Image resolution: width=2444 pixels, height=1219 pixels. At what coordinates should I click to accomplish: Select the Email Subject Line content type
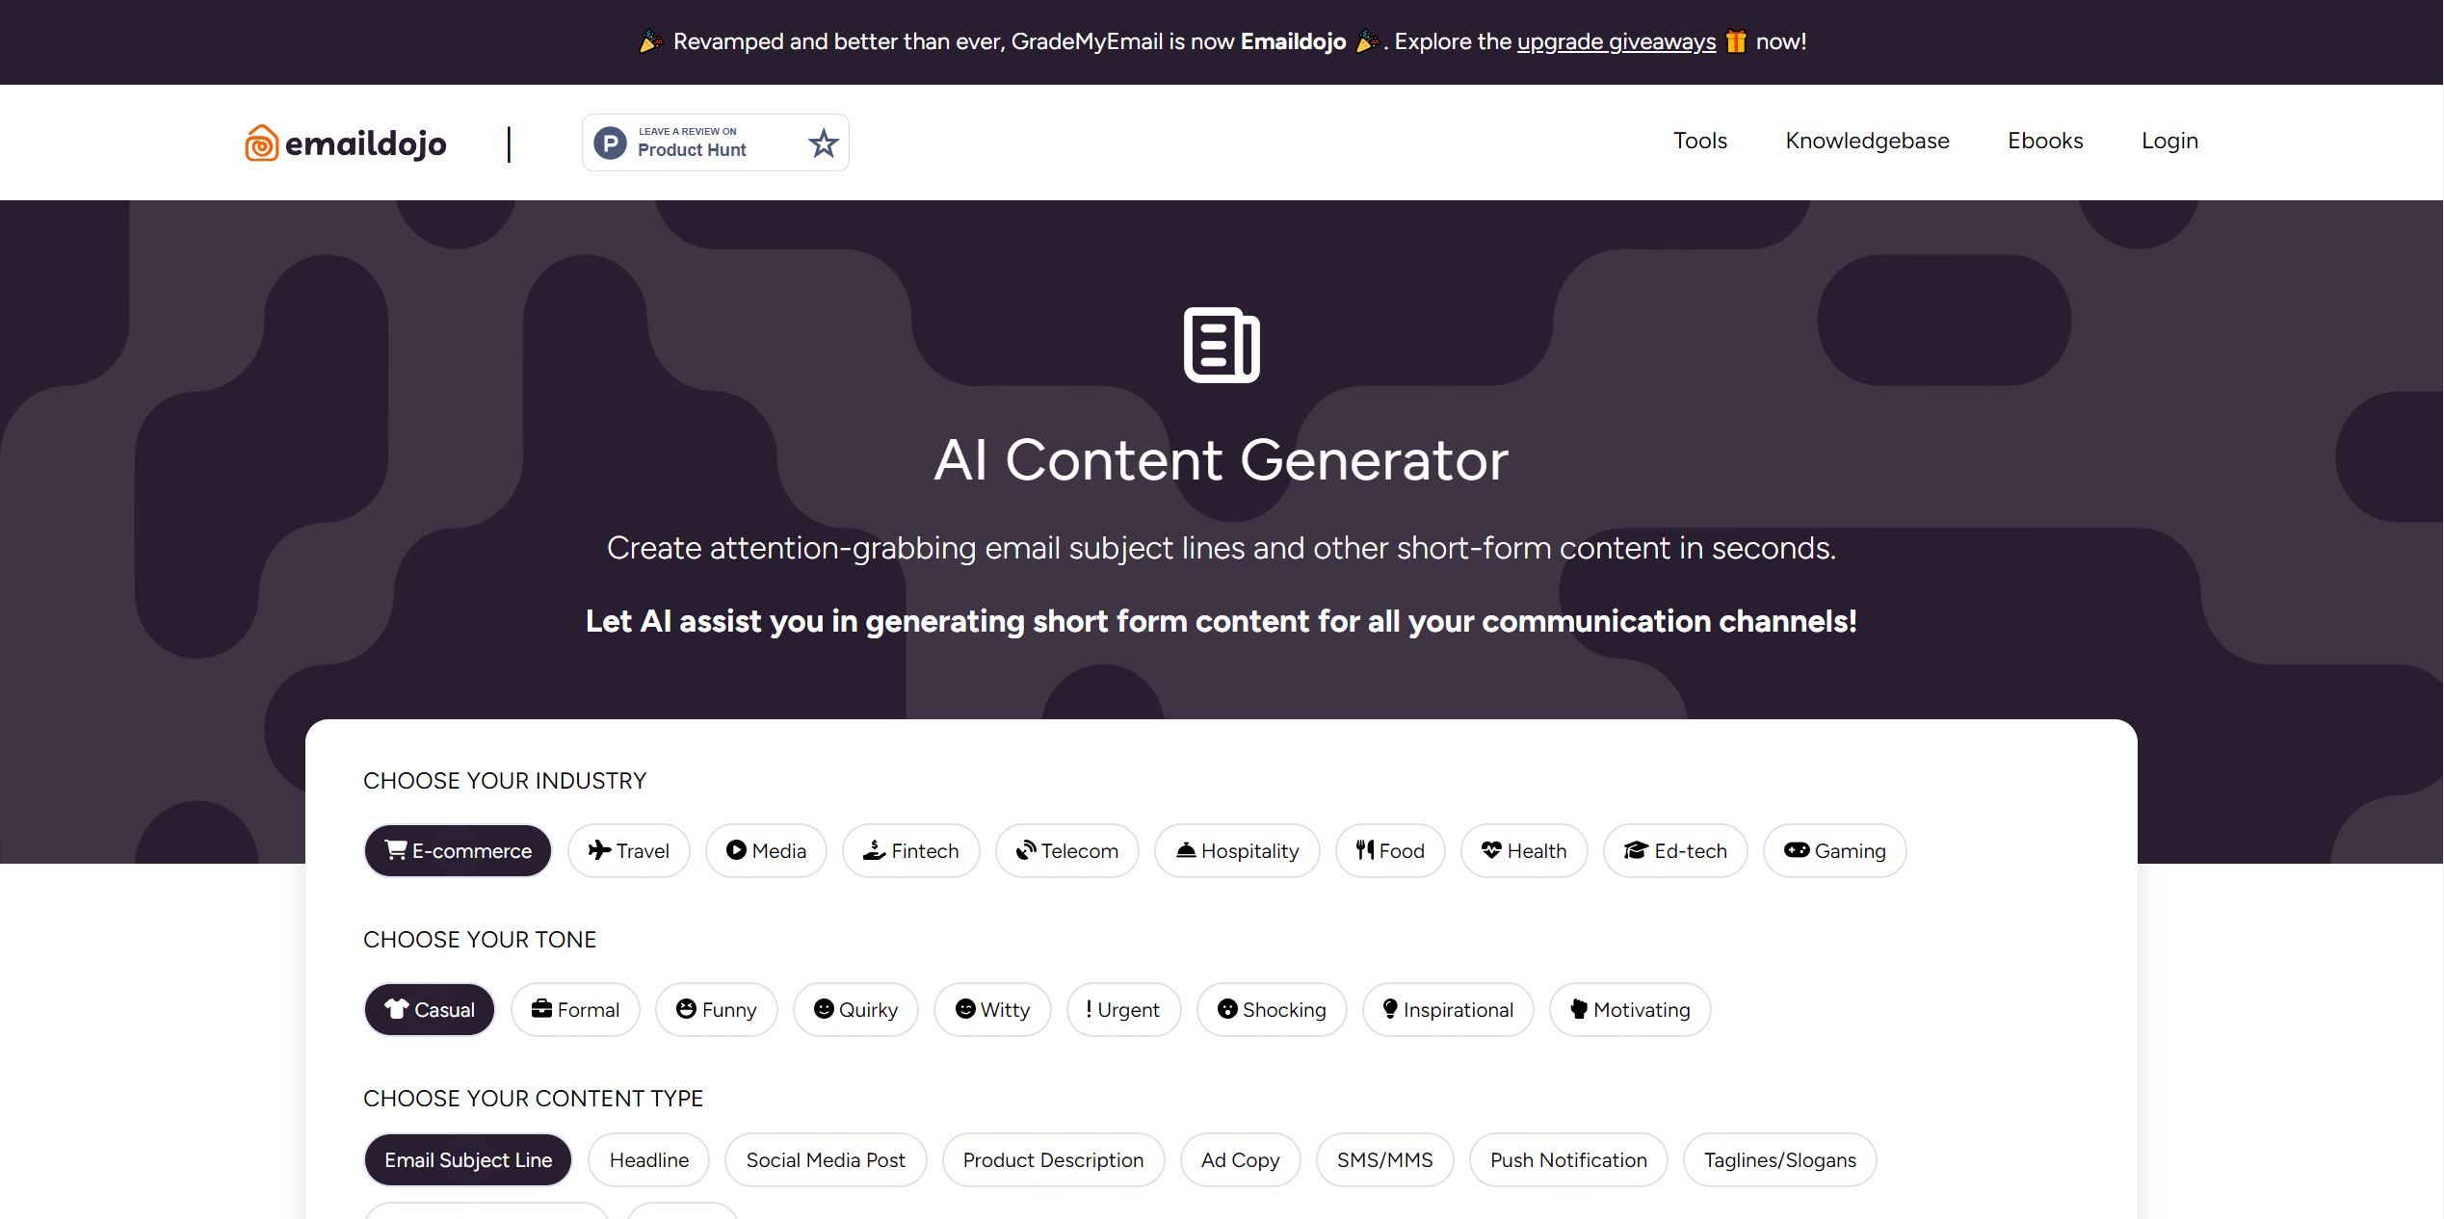[x=467, y=1159]
